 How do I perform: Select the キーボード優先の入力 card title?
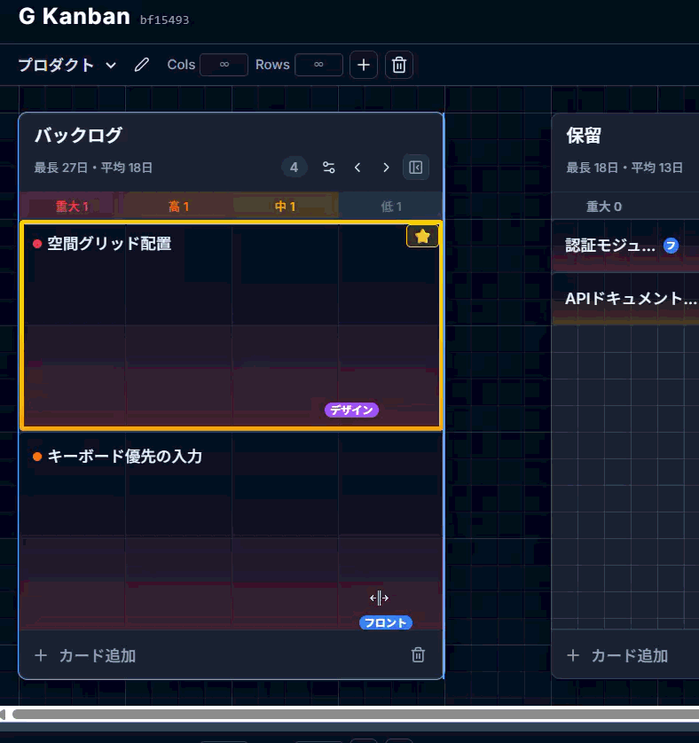(125, 457)
